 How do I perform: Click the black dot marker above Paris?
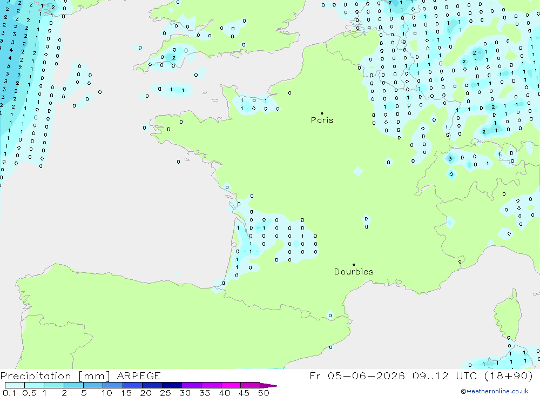pos(322,113)
